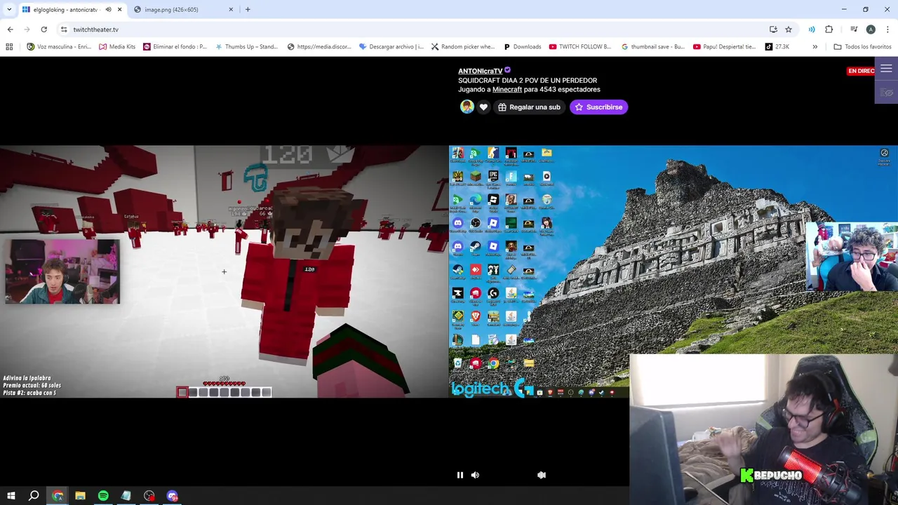Open File Explorer from the taskbar
The image size is (898, 505).
coord(80,496)
